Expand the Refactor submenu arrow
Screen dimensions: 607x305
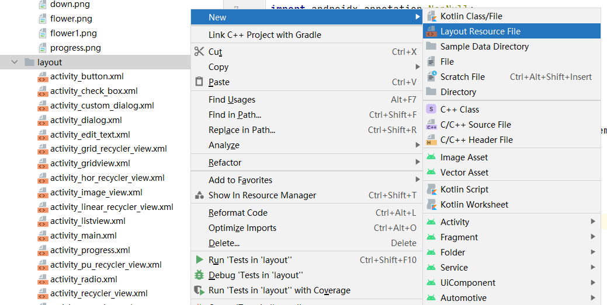[418, 162]
